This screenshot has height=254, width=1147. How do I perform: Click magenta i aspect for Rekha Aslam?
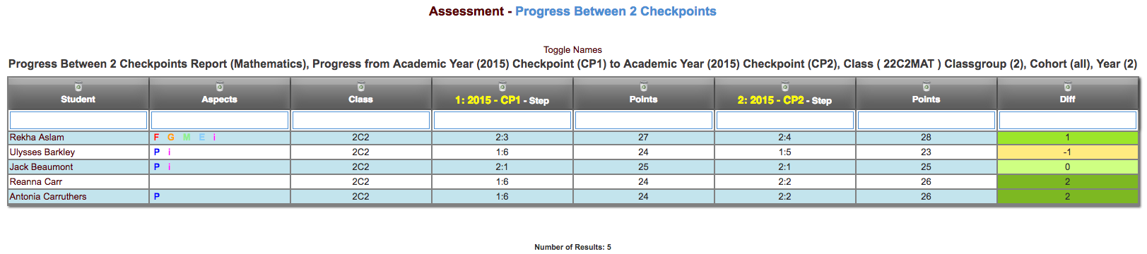click(214, 138)
